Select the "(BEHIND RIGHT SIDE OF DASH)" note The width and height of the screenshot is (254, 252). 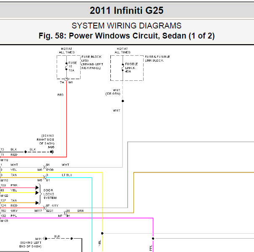(x=45, y=139)
